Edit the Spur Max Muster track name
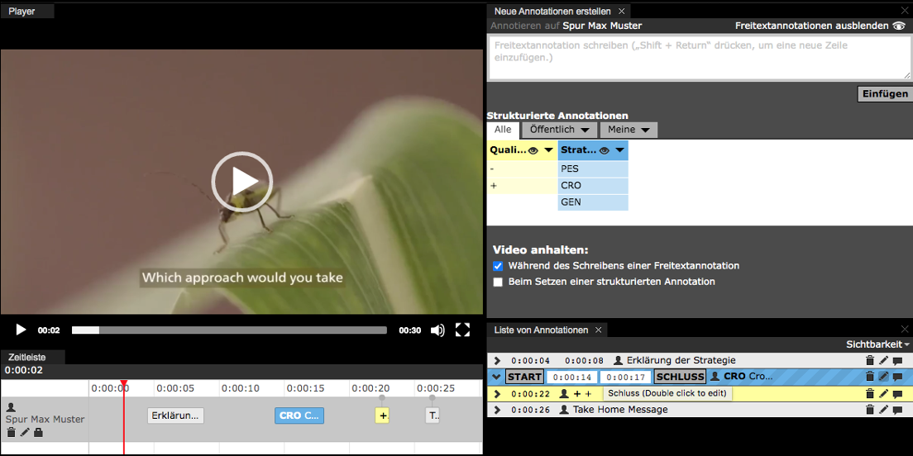913x456 pixels. tap(25, 432)
